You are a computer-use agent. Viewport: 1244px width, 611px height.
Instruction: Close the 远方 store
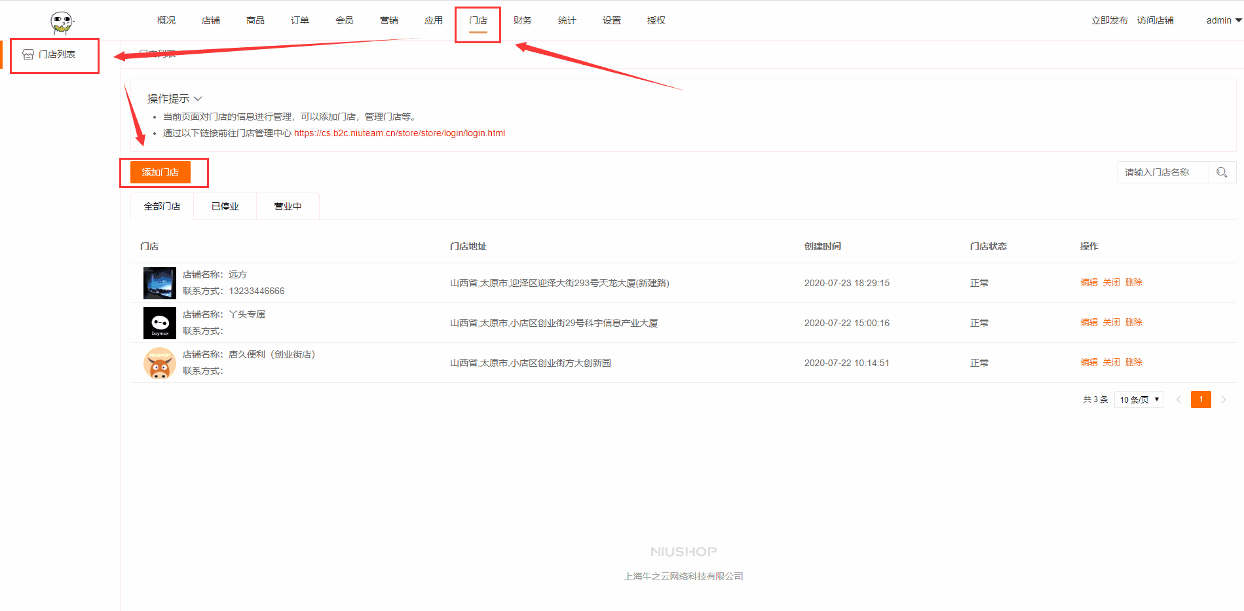(x=1111, y=282)
